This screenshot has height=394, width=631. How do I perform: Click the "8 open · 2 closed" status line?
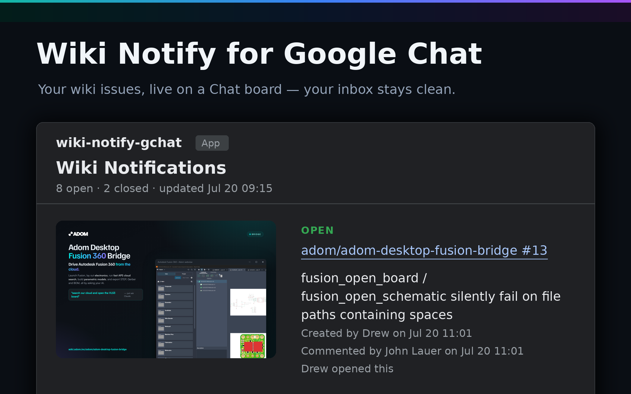click(x=164, y=188)
